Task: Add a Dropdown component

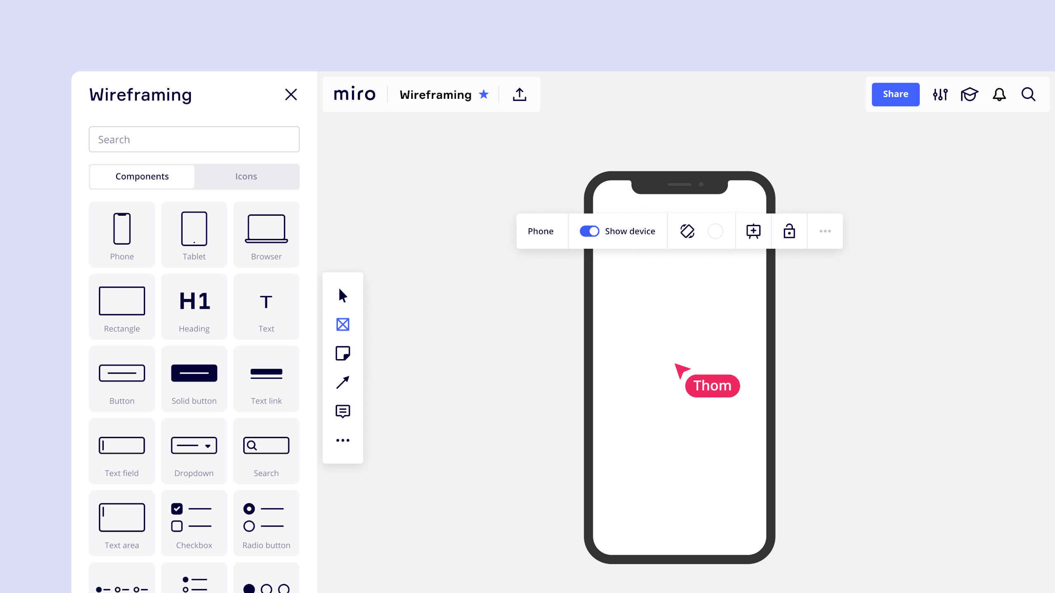Action: tap(194, 451)
